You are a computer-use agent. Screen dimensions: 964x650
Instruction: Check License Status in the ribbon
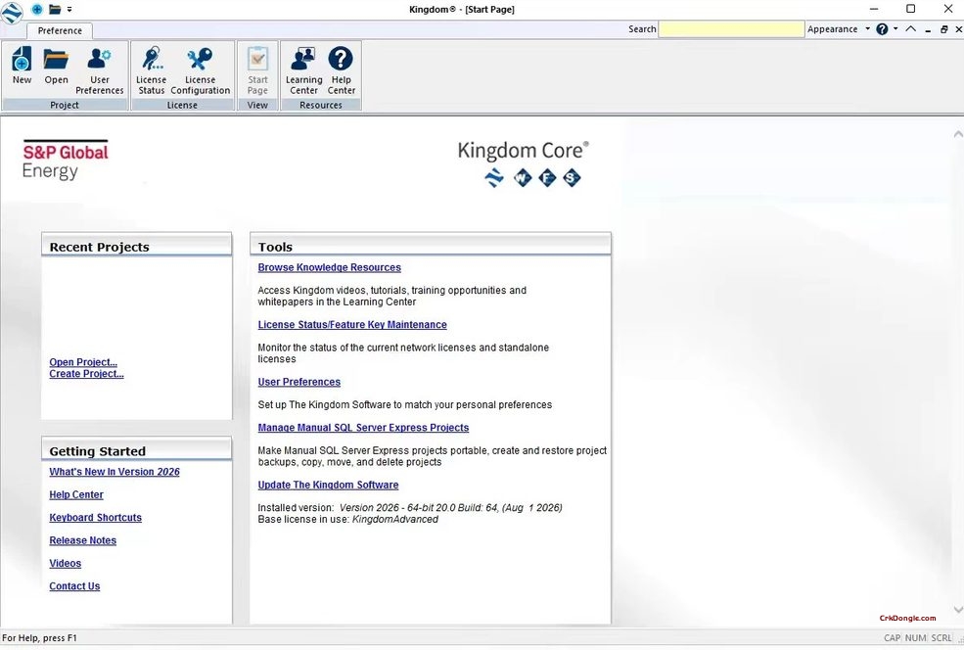[x=152, y=71]
